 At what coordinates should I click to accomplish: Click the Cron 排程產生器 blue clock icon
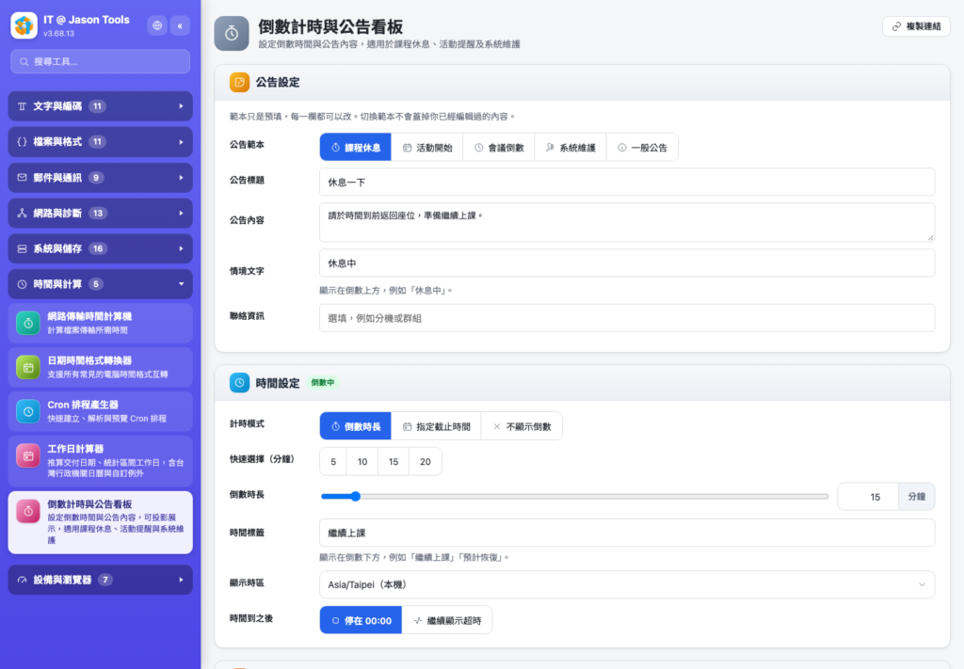tap(28, 411)
